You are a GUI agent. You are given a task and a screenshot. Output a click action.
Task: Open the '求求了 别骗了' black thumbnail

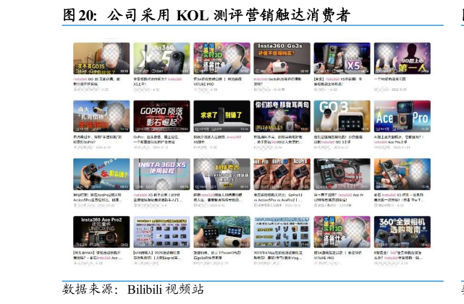222,116
